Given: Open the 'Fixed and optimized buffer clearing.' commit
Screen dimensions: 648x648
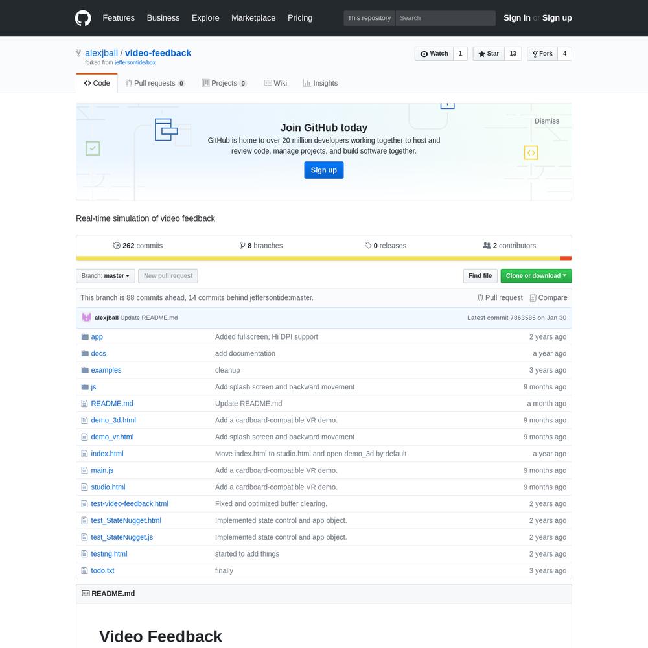Looking at the screenshot, I should point(271,503).
